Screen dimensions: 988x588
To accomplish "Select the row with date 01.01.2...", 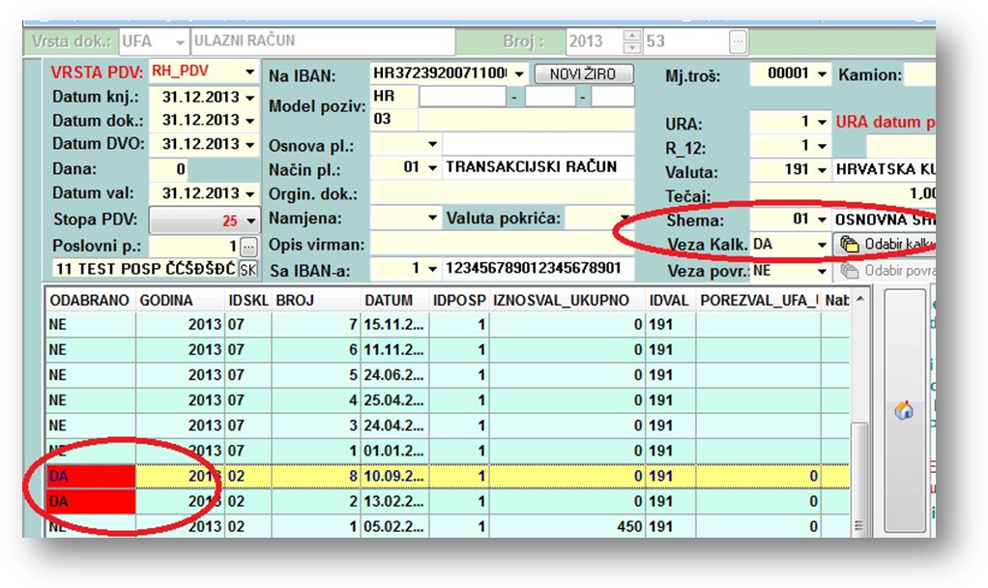I will click(x=447, y=451).
